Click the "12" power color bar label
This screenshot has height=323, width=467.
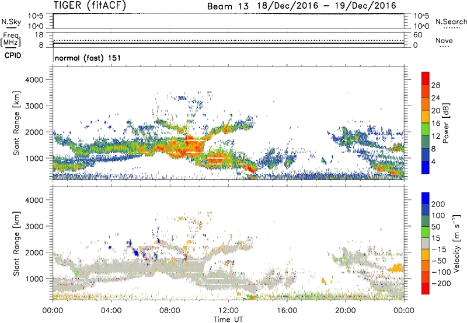pos(435,136)
